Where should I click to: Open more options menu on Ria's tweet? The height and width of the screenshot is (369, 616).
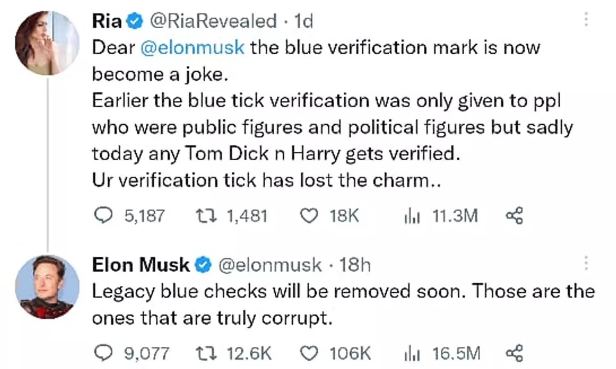click(x=586, y=20)
